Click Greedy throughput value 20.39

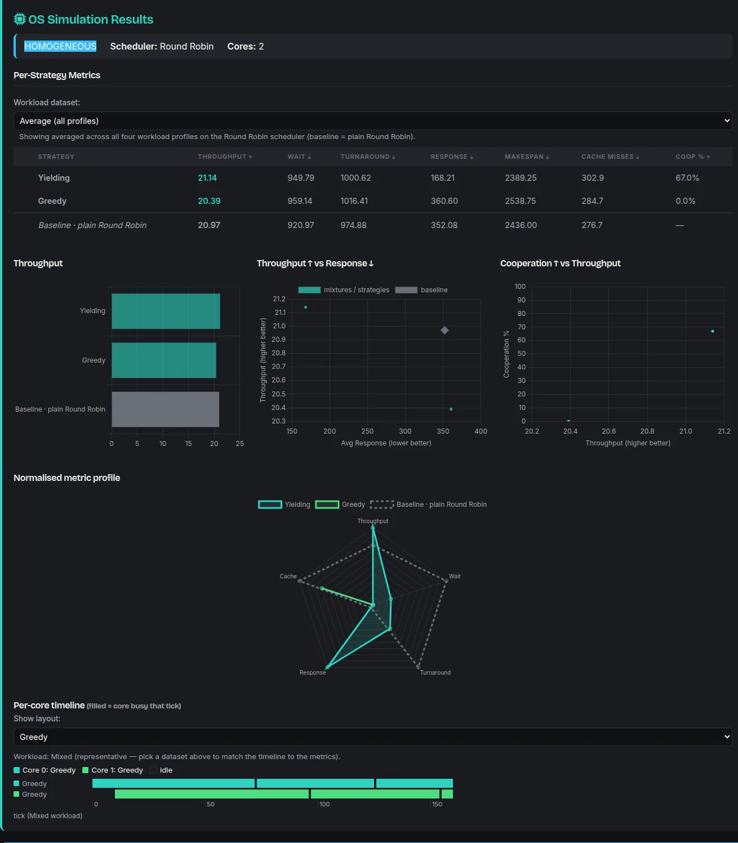tap(209, 201)
